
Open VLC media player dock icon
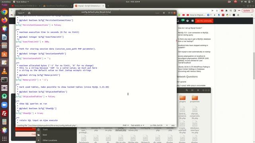coord(4,71)
